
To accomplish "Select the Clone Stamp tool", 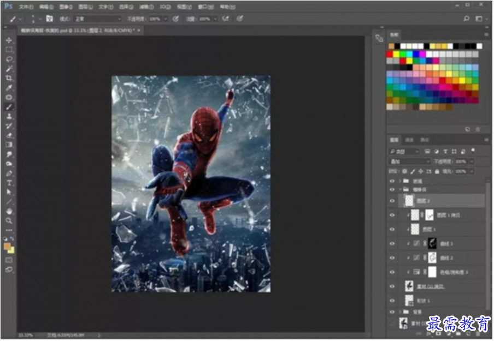I will coord(9,116).
